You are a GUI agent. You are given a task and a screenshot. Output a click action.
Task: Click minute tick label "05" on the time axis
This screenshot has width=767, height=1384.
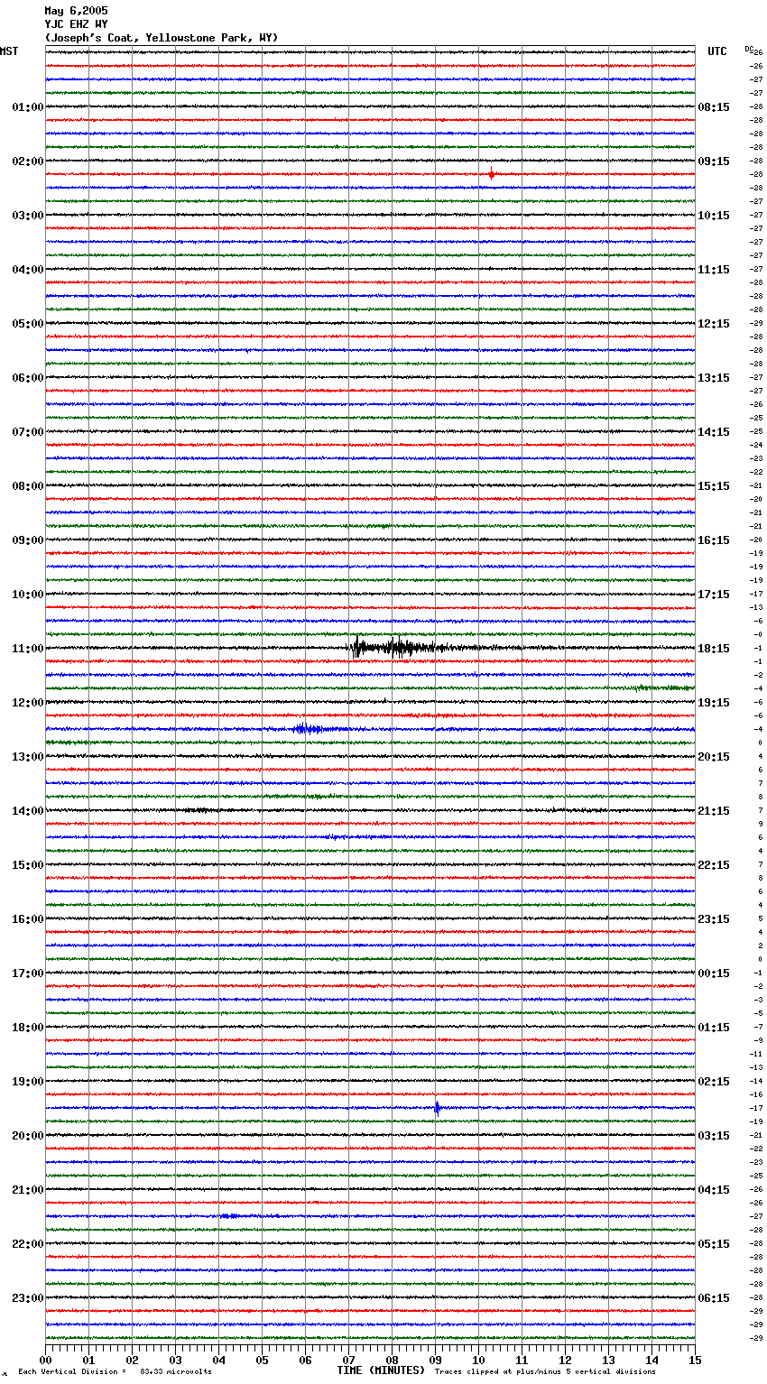pyautogui.click(x=262, y=1360)
